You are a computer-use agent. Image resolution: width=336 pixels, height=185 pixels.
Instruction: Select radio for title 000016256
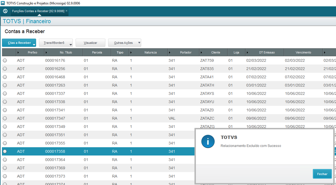point(5,69)
